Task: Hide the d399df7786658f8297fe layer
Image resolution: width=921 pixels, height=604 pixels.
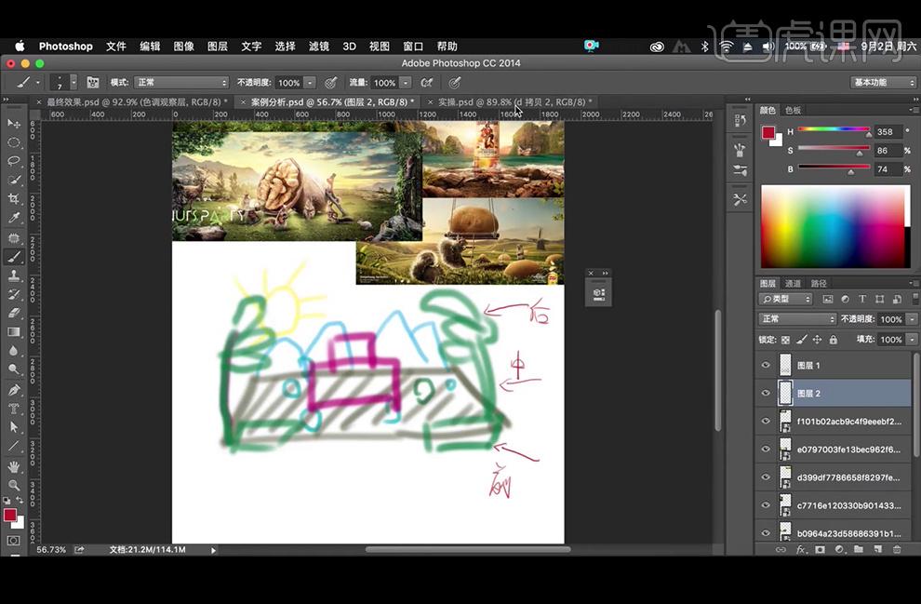Action: coord(766,477)
